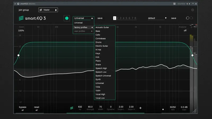The image size is (212, 119).
Task: Select state slot 8
Action: (x=135, y=18)
